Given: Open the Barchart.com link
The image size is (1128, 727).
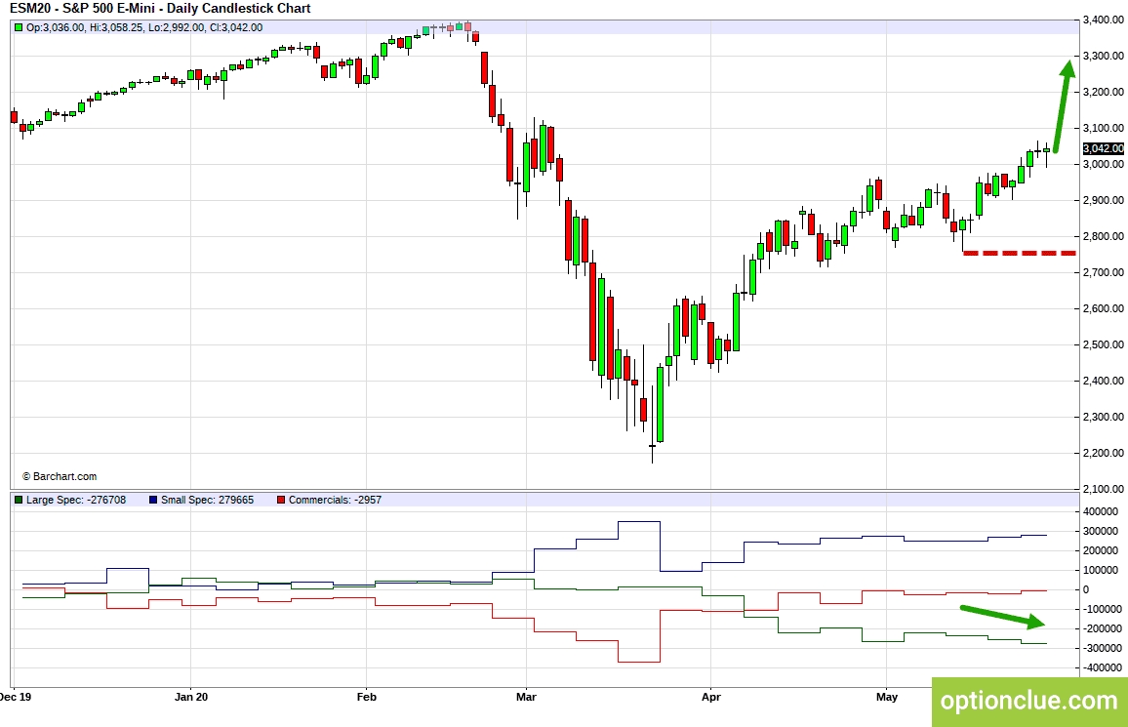Looking at the screenshot, I should pyautogui.click(x=64, y=476).
